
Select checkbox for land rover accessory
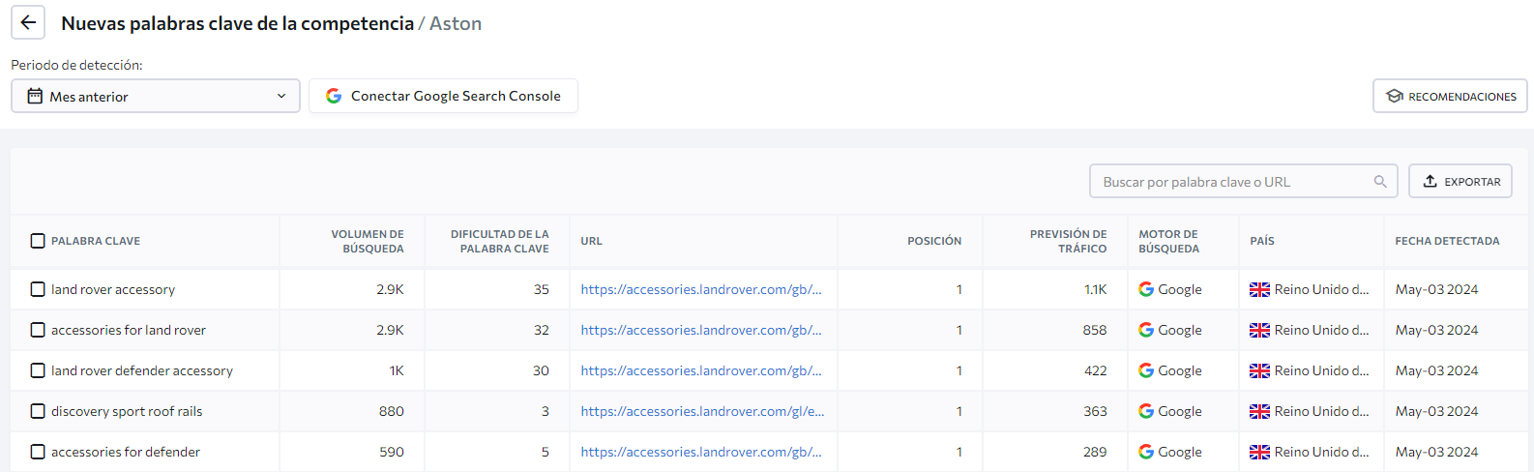pos(38,289)
